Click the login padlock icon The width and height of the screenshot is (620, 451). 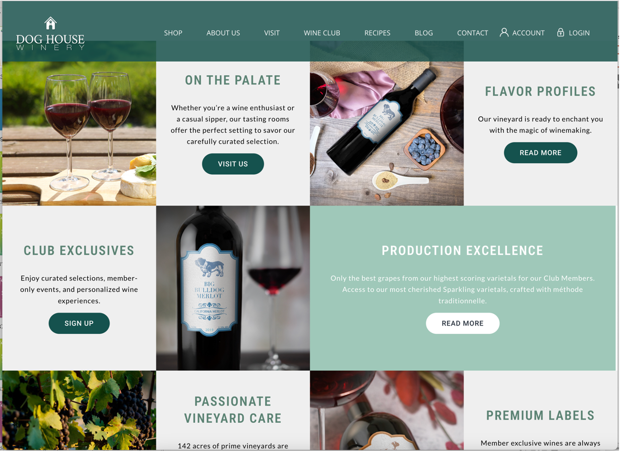point(560,33)
